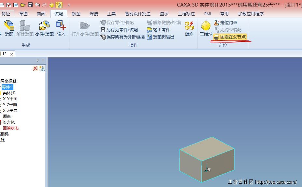Click the tree structure icon in tree panel
The width and height of the screenshot is (302, 187).
pos(42,68)
